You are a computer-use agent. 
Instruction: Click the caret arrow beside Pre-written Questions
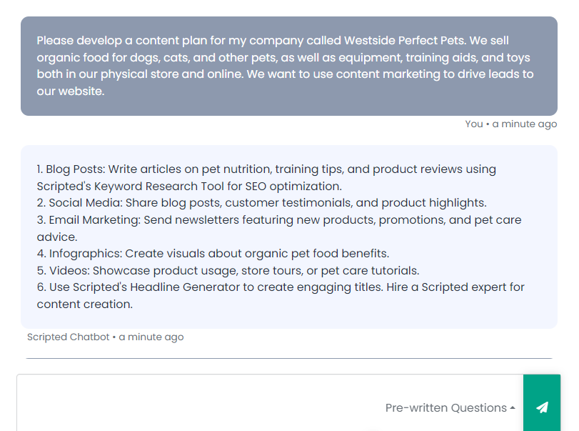(512, 407)
